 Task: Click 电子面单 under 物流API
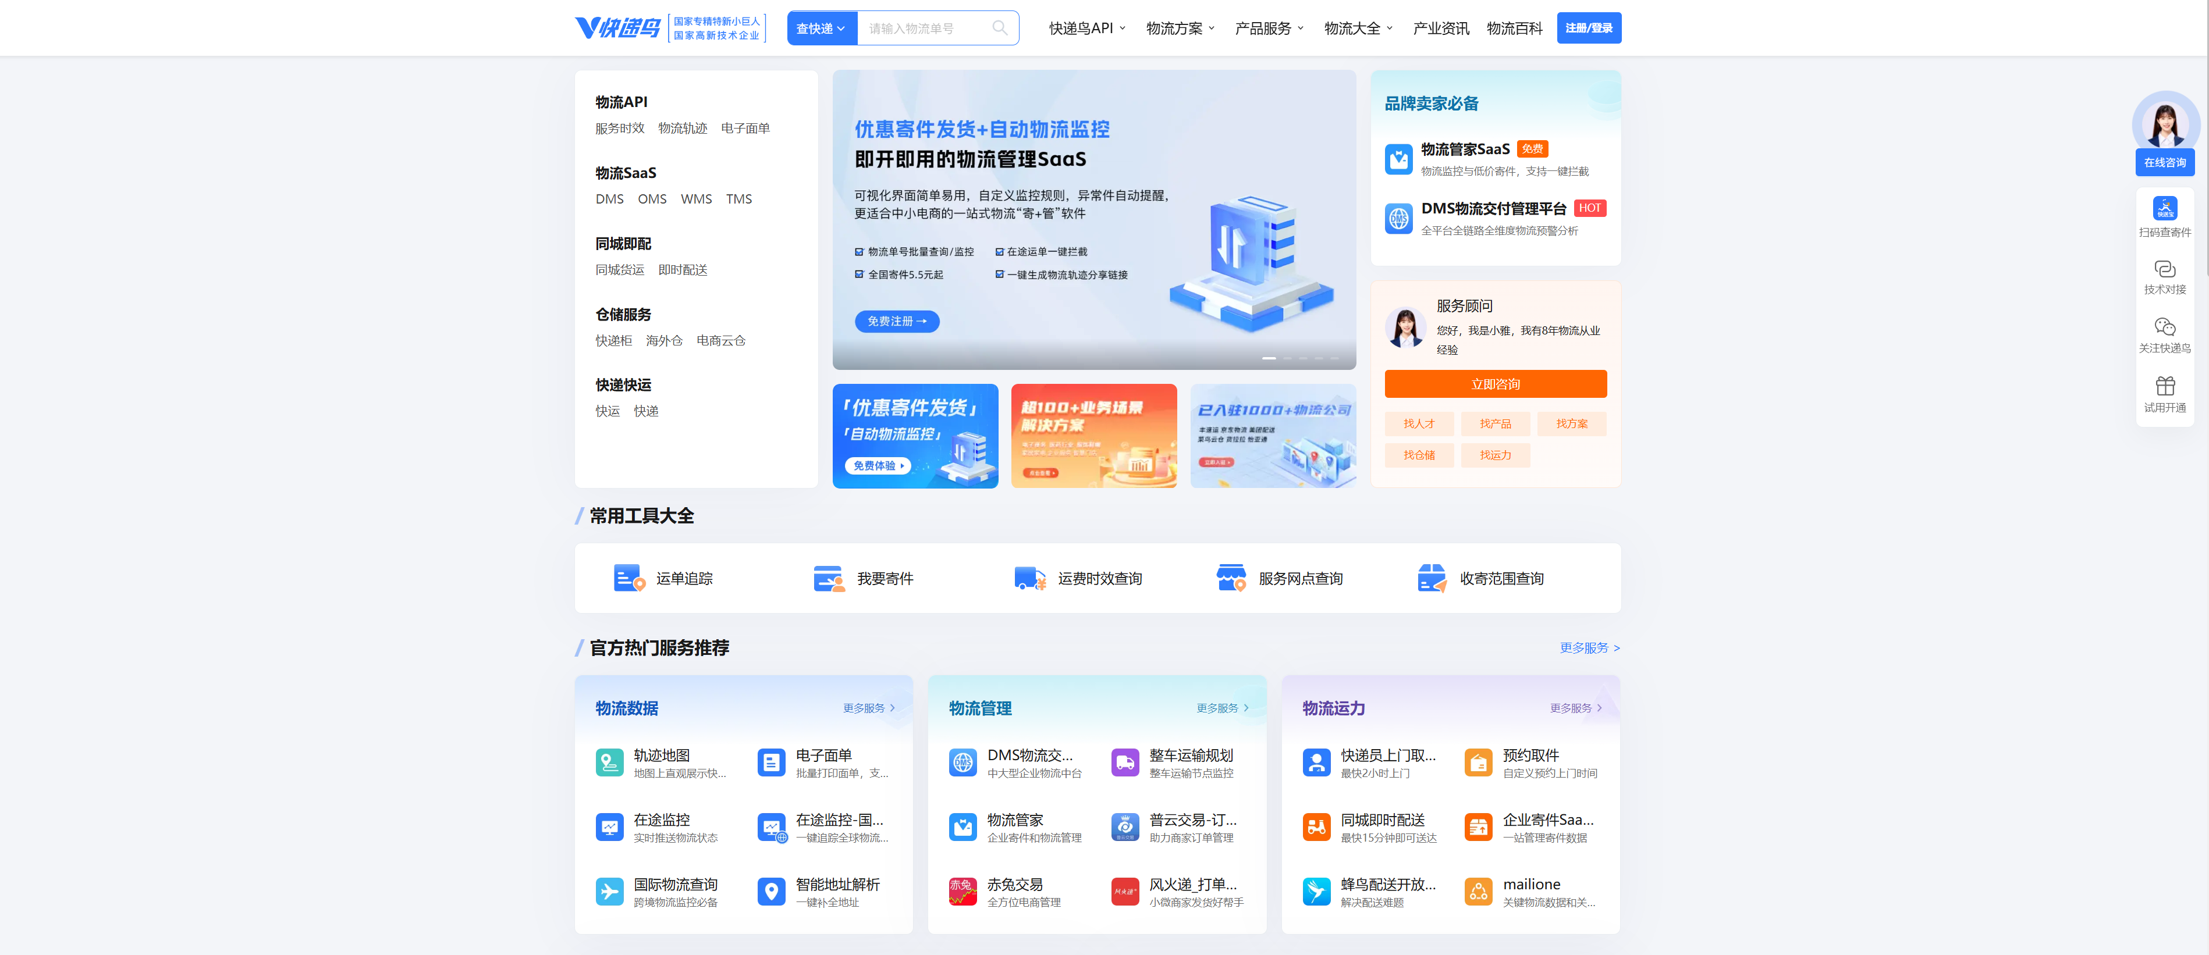(745, 129)
